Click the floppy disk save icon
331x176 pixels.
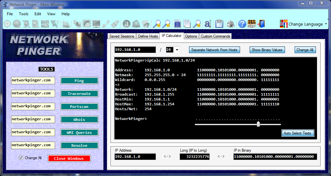tap(219, 24)
